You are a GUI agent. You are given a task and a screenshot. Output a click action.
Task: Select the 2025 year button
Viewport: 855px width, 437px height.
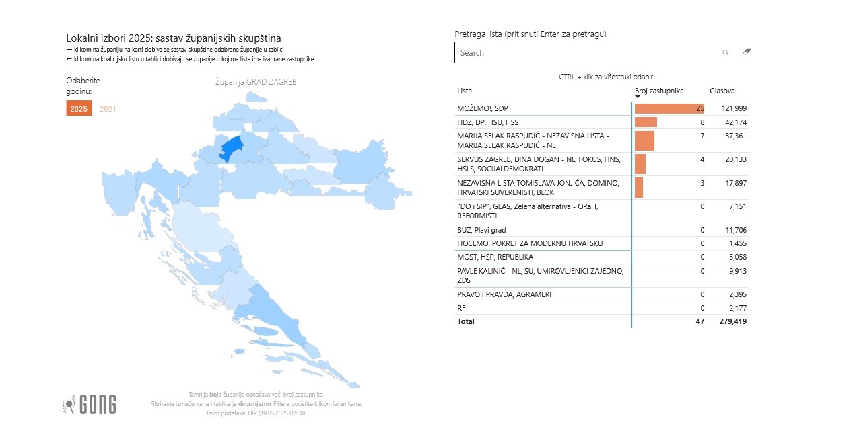(78, 108)
